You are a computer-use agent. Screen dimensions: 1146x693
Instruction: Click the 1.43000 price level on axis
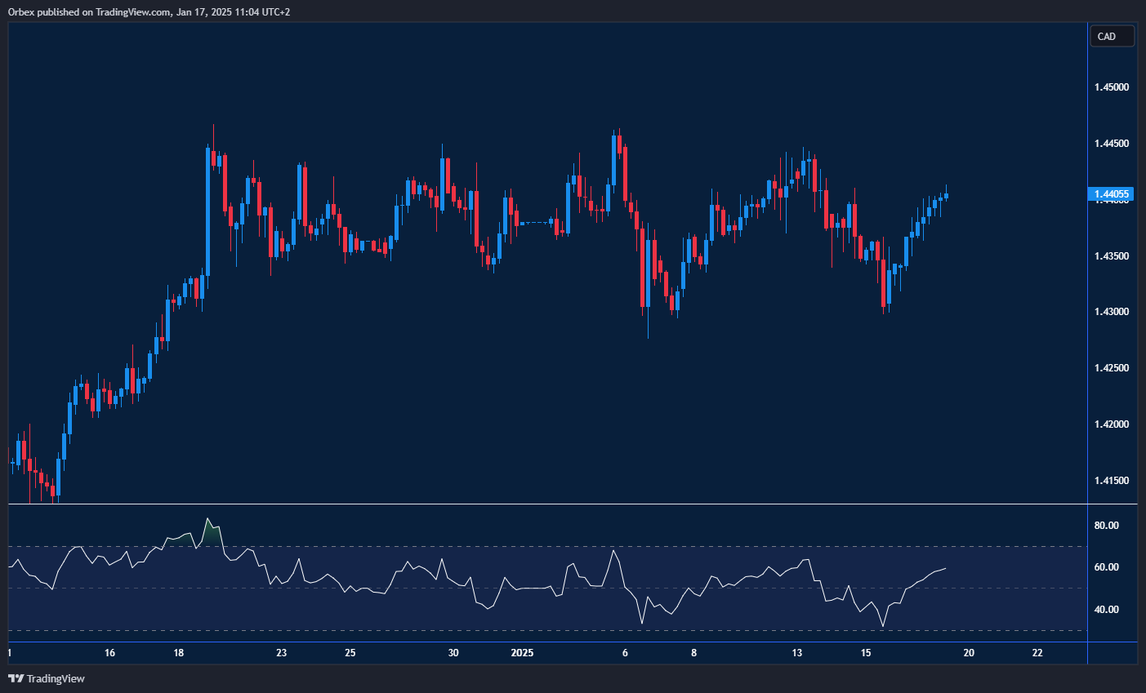pos(1111,312)
